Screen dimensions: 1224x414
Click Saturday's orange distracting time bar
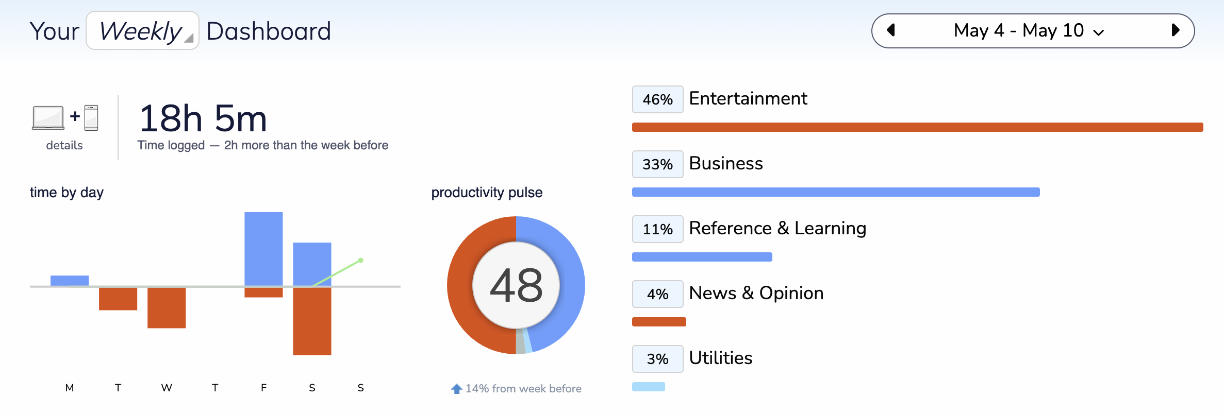[x=312, y=321]
